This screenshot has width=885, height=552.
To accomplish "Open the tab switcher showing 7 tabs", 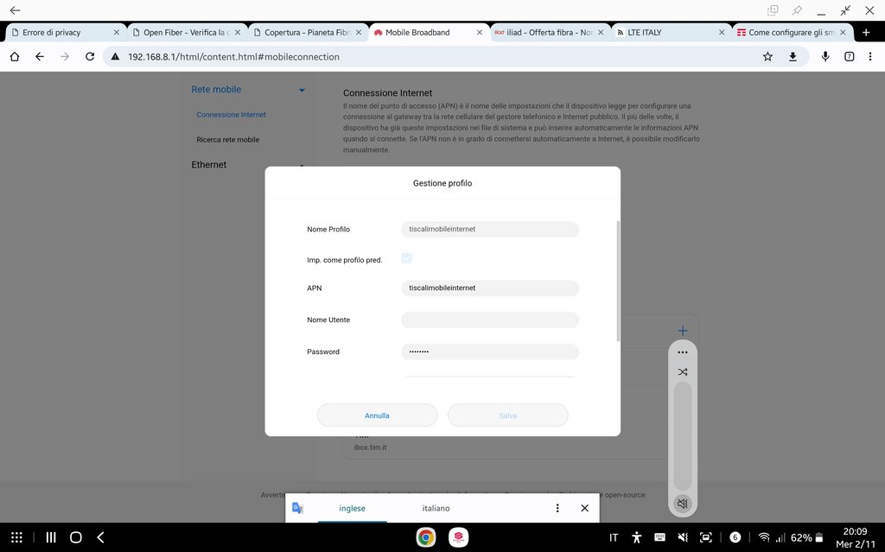I will 849,56.
